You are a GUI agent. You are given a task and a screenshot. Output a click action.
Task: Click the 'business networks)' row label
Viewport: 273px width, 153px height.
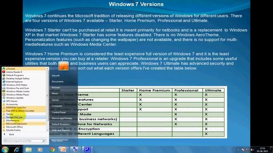pyautogui.click(x=98, y=119)
